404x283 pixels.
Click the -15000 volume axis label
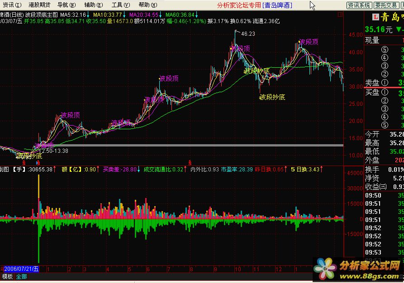coord(354,234)
